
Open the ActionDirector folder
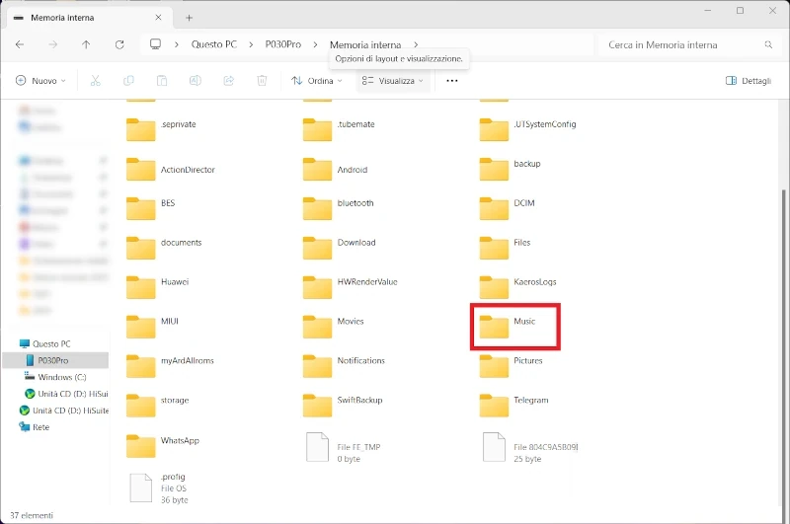[x=170, y=169]
